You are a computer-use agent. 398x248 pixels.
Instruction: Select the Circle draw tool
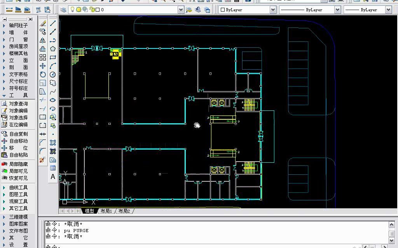point(52,74)
